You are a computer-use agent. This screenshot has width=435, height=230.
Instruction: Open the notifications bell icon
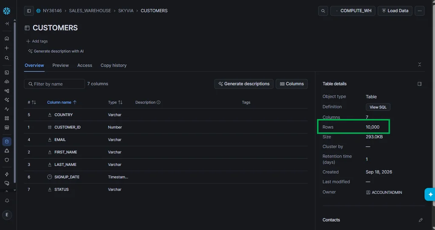[7, 201]
